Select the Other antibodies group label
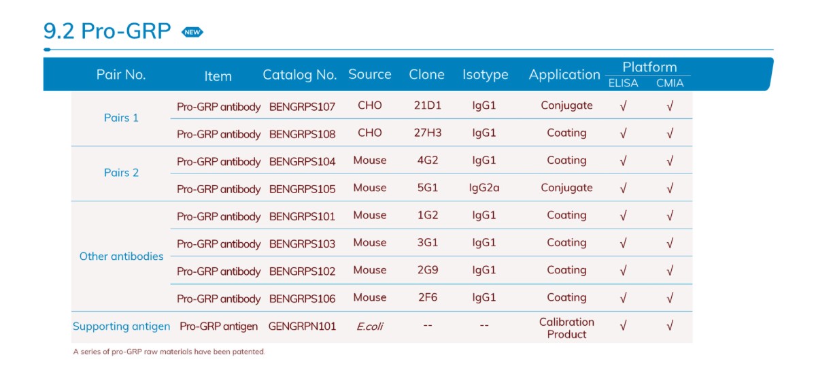Screen dimensions: 816x368 click(121, 256)
